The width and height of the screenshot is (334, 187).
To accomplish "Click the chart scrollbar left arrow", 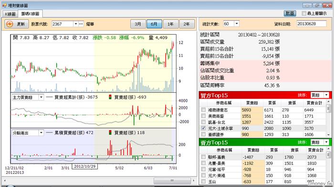I will 5,181.
